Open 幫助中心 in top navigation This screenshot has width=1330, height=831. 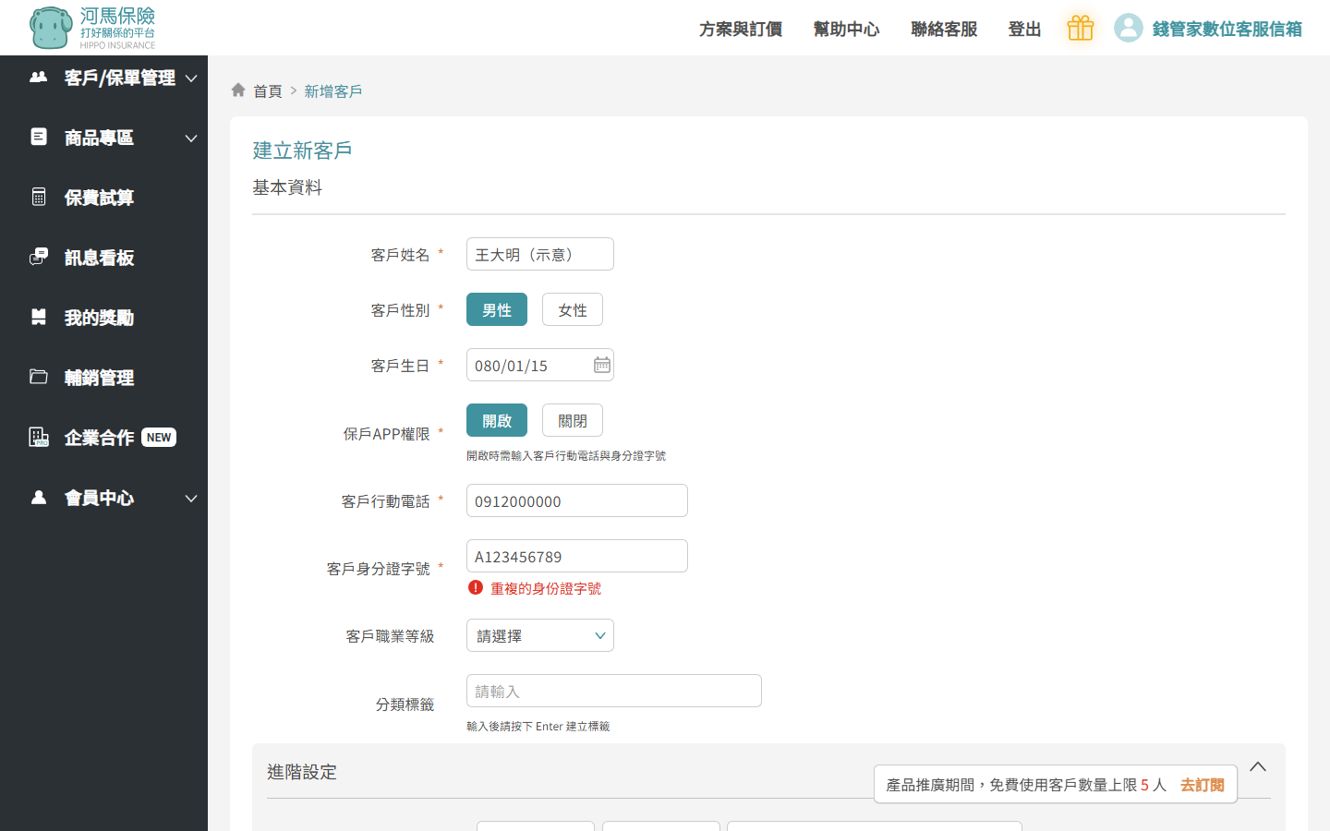846,30
